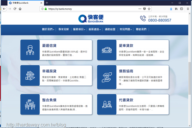Click the green padlock security icon
192x128 pixels.
[46, 9]
